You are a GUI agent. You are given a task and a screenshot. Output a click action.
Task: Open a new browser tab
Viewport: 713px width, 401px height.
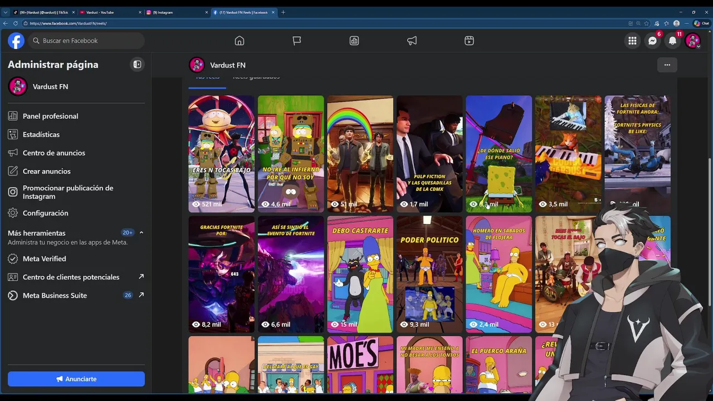[283, 12]
